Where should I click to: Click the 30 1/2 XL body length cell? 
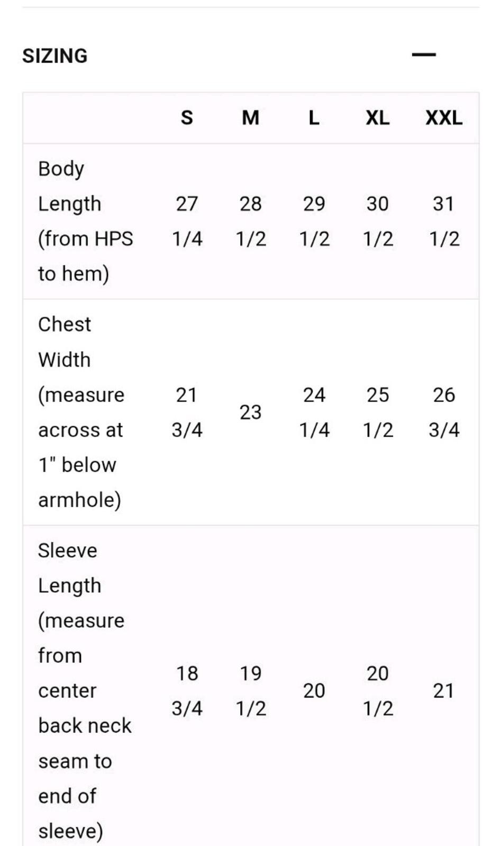[x=377, y=221]
